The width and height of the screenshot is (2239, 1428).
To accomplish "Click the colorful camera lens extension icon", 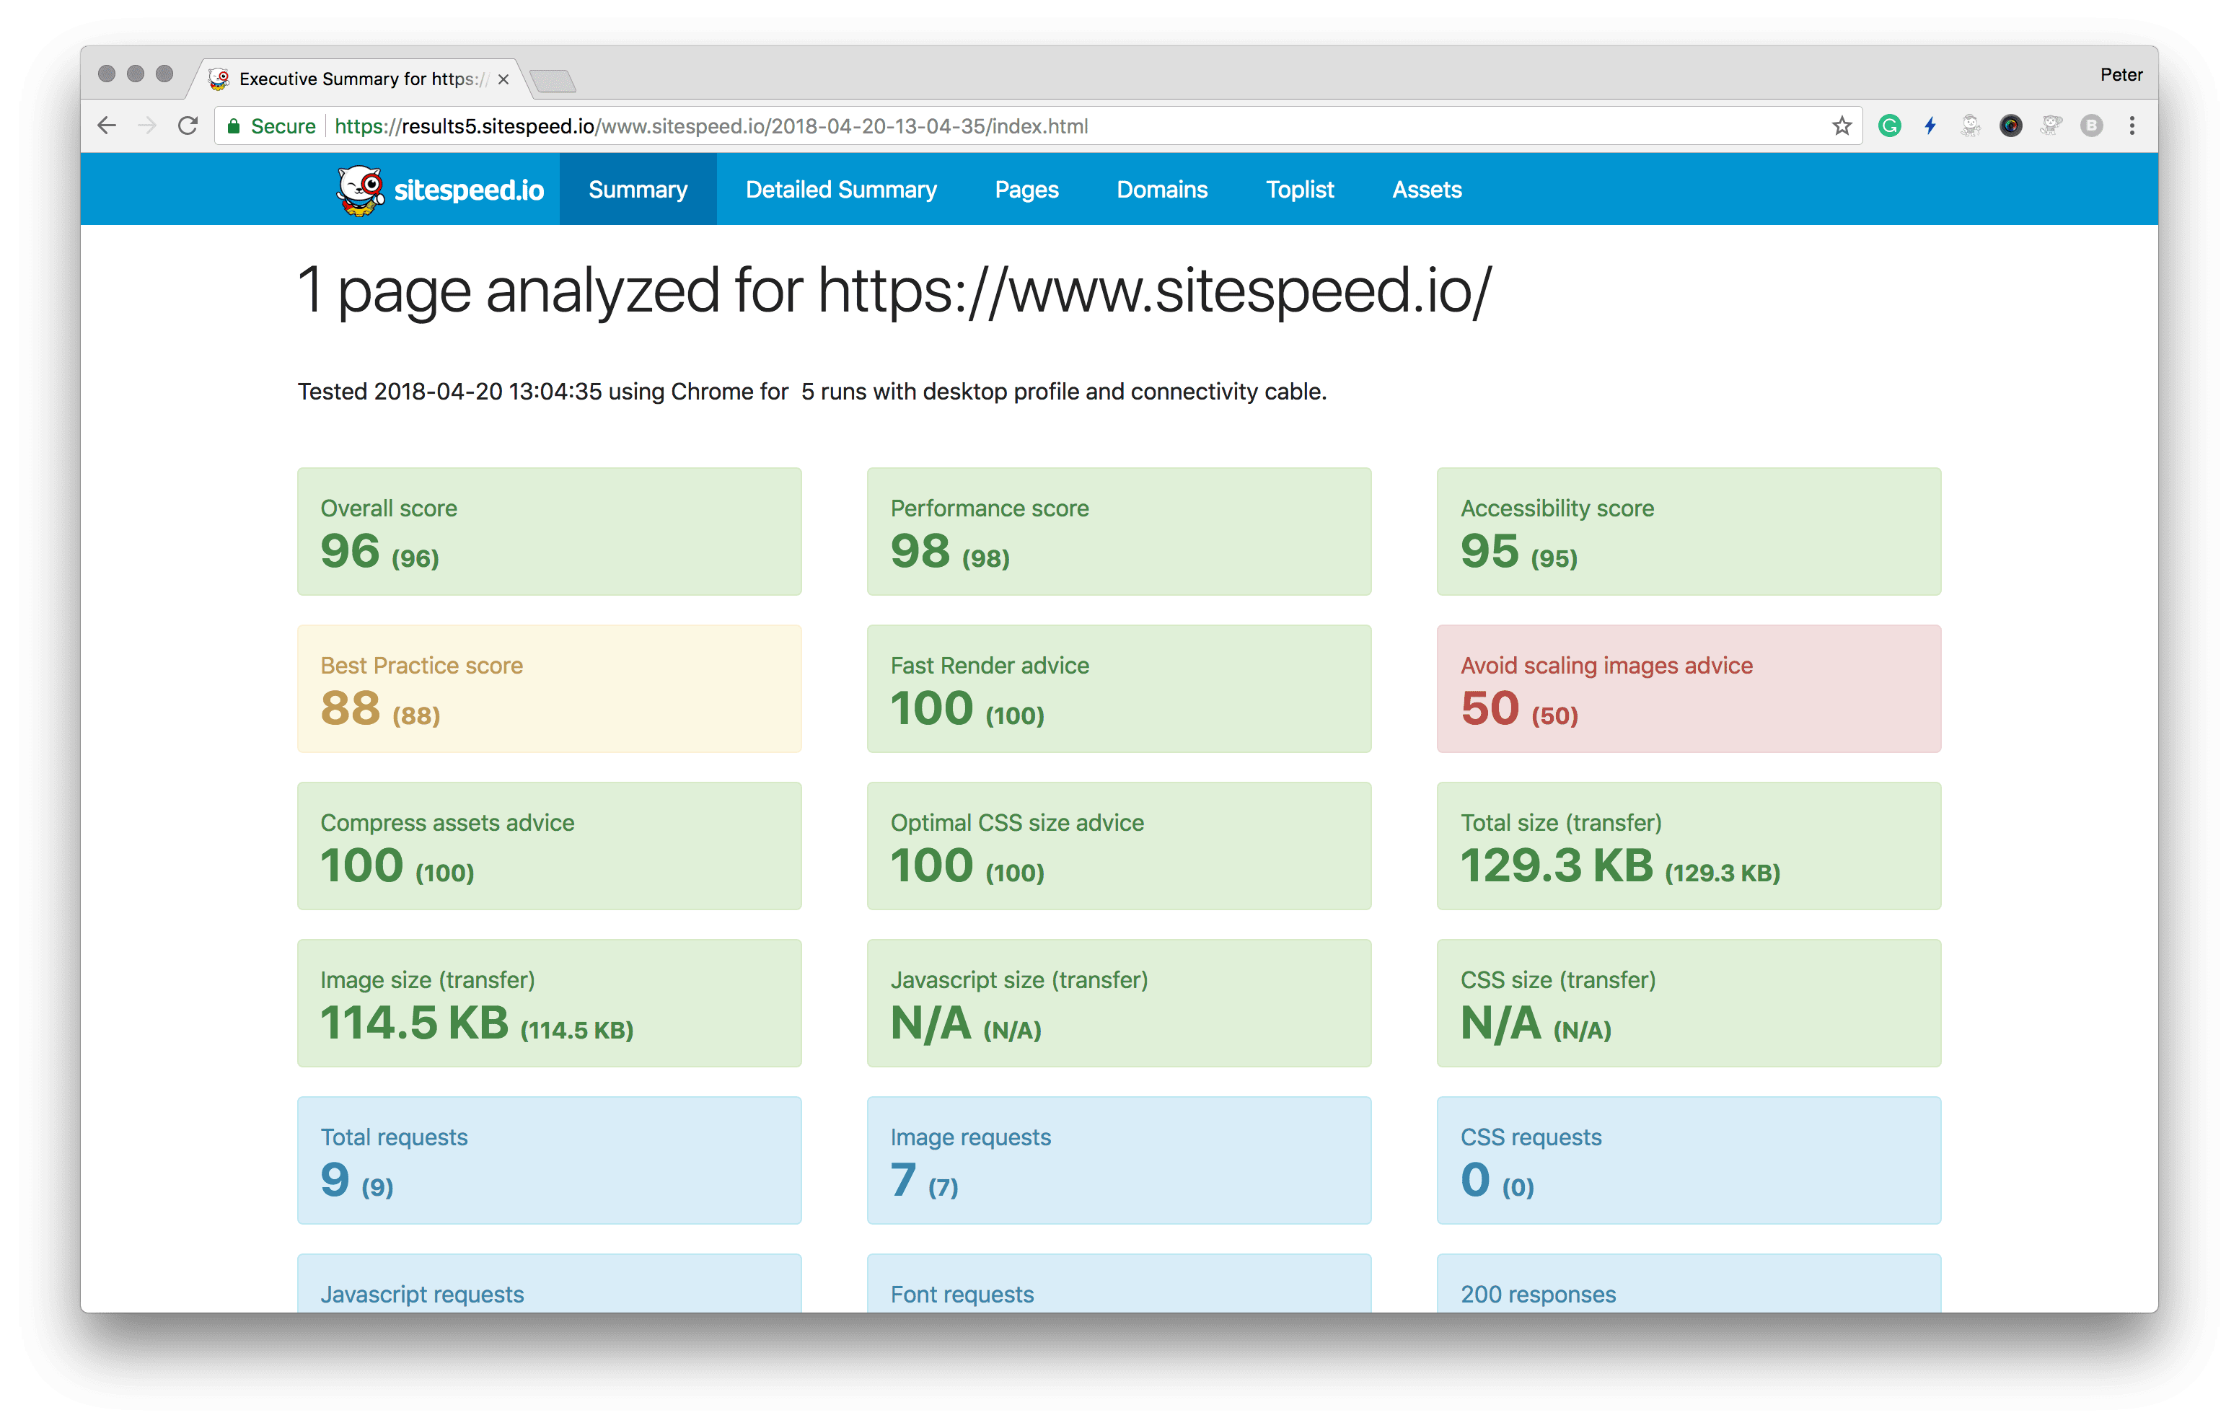I will 2010,125.
